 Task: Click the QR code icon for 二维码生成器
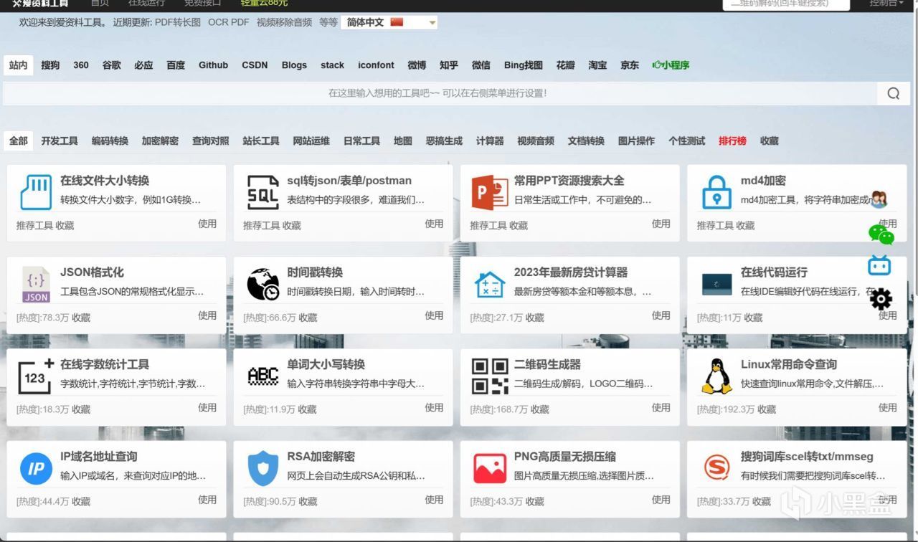point(490,376)
